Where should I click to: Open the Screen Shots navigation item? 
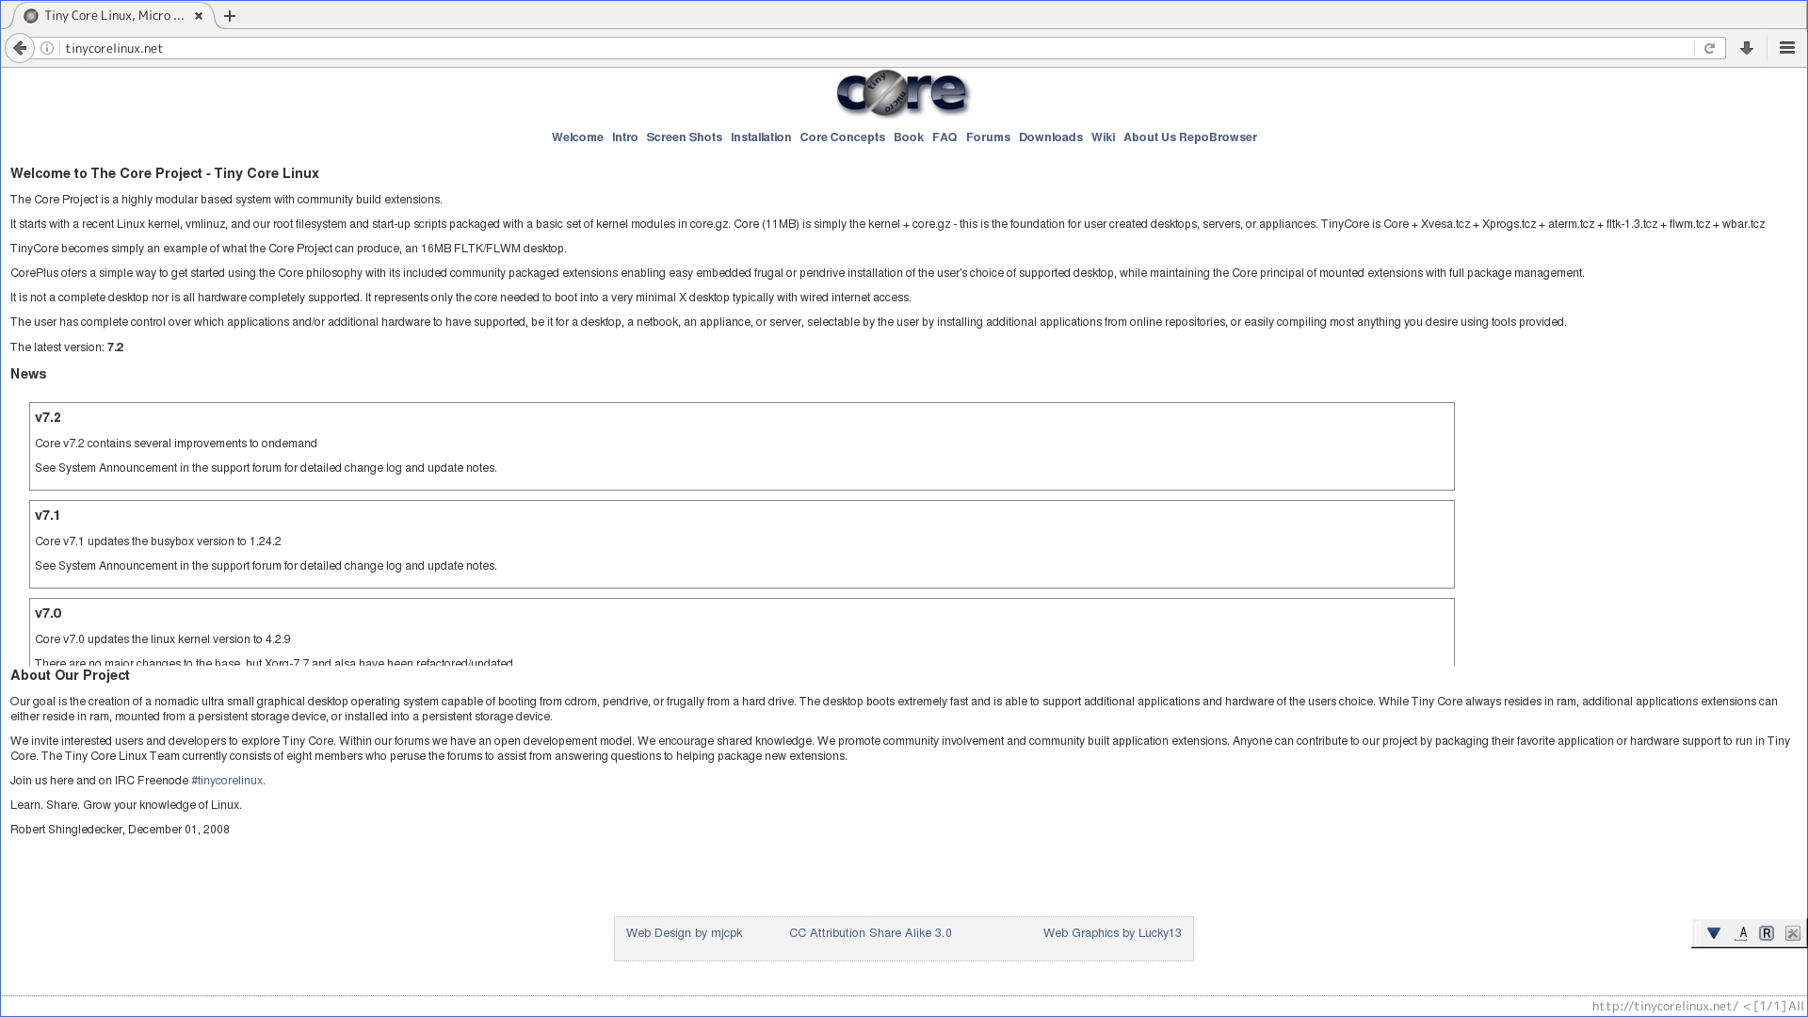[x=684, y=137]
